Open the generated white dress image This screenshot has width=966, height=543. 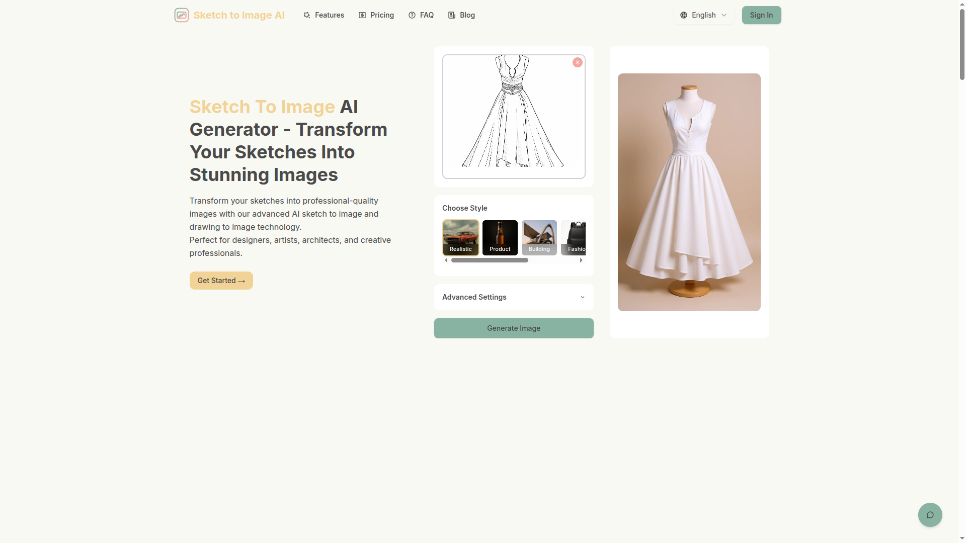(689, 192)
